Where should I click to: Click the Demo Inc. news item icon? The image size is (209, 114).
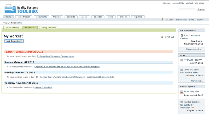coord(182,70)
